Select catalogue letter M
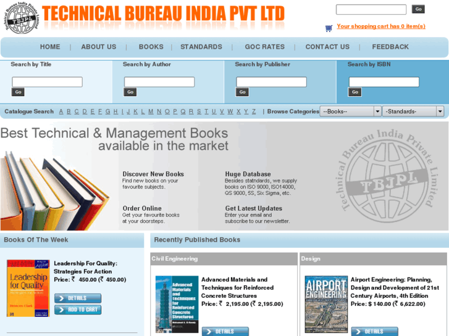449x336 pixels. click(151, 112)
